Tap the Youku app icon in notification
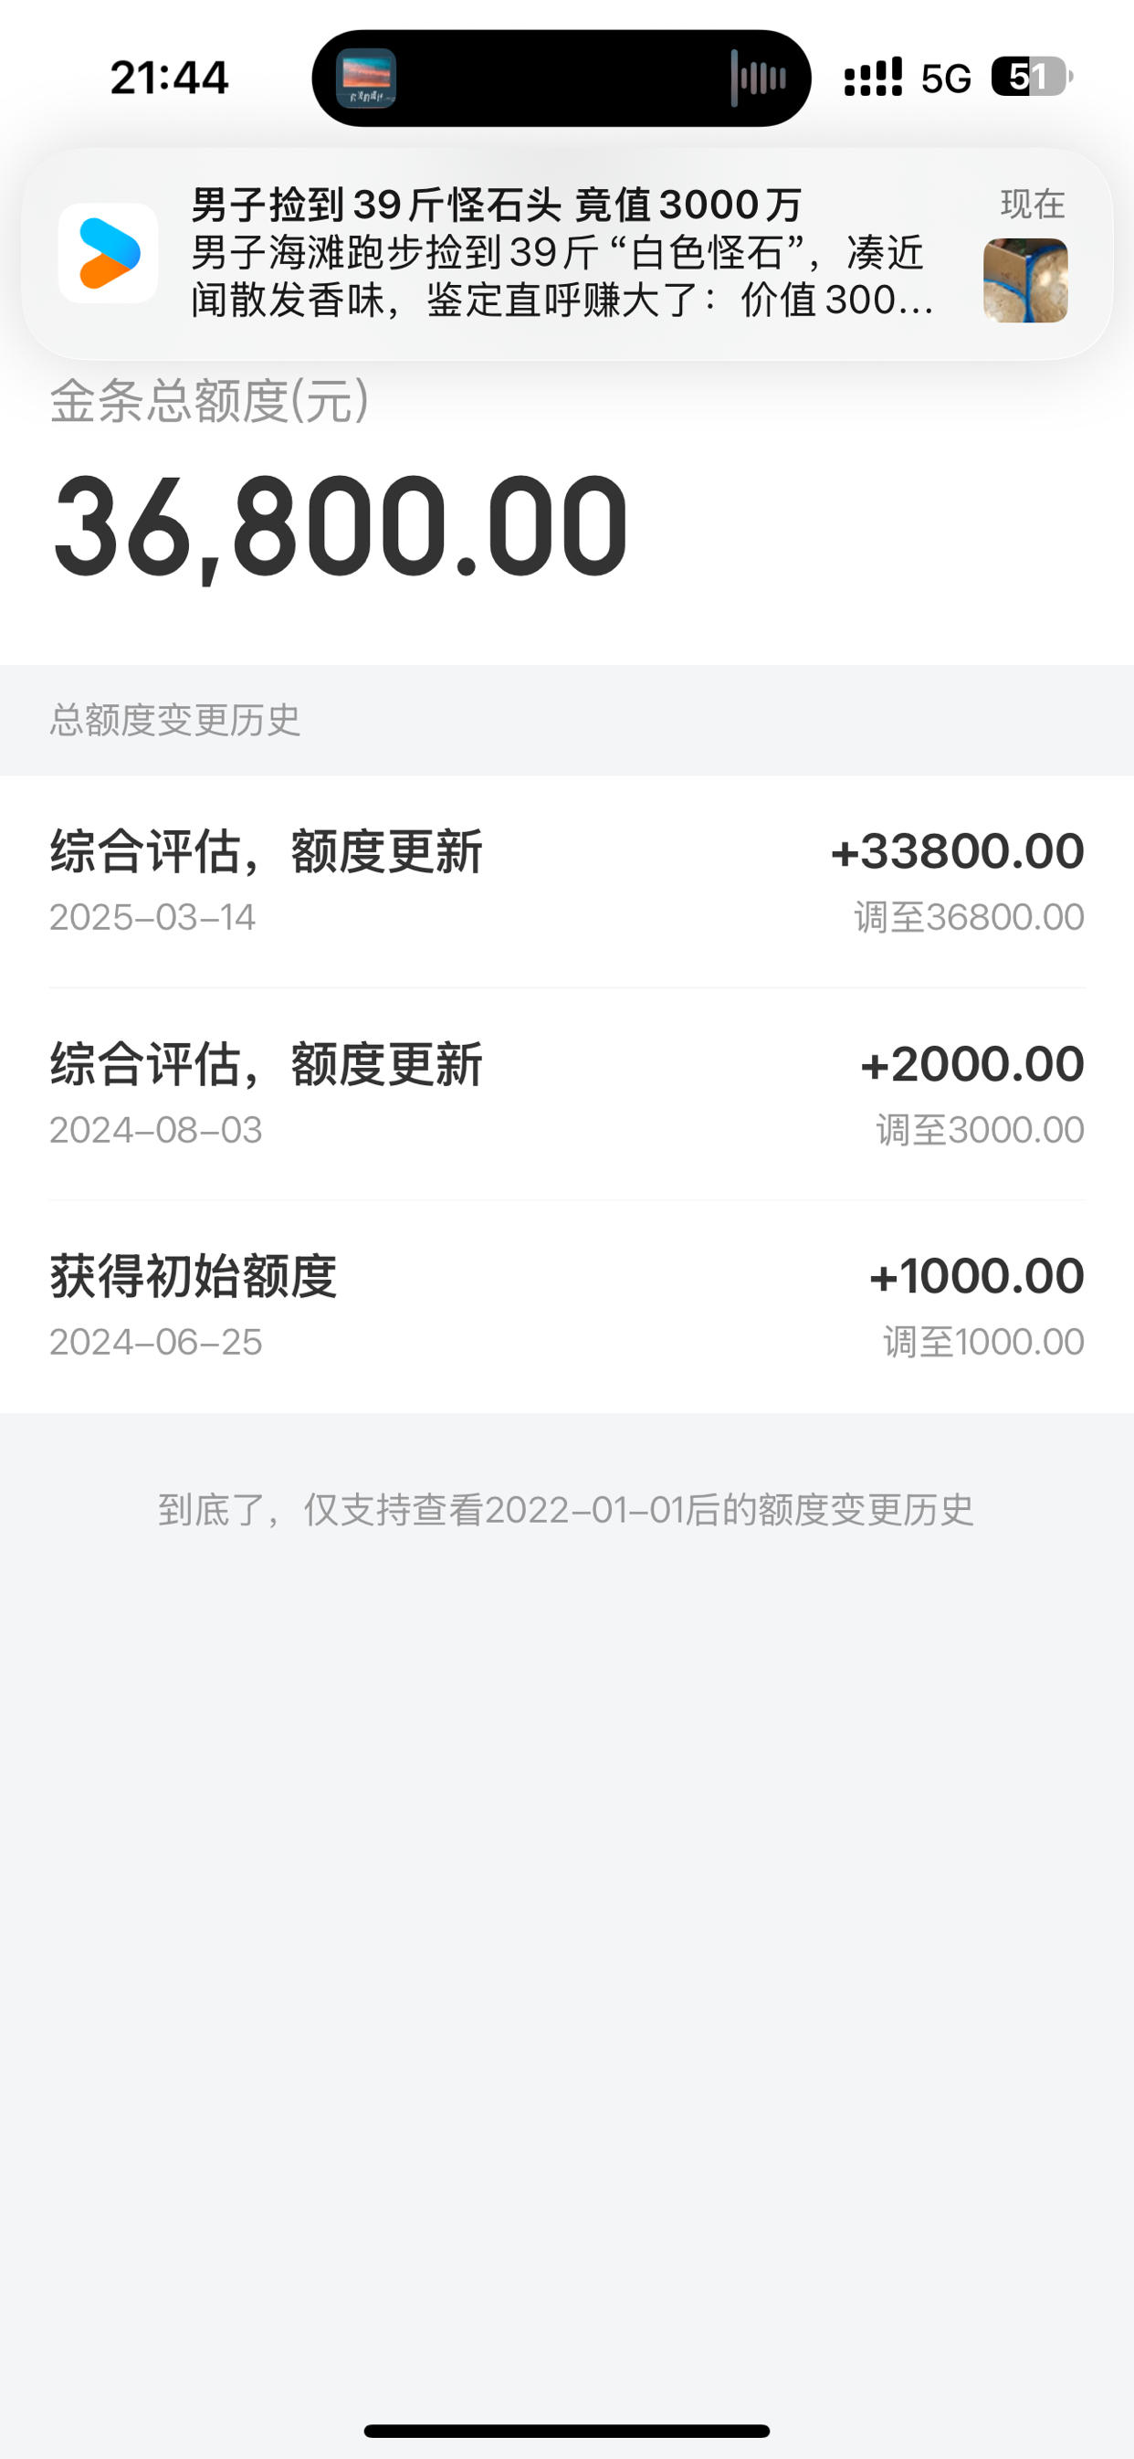The height and width of the screenshot is (2459, 1134). point(108,253)
